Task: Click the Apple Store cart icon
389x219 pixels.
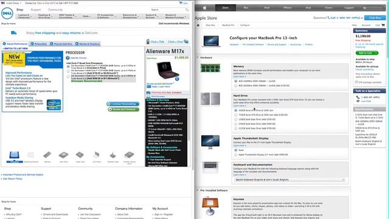Action: pyautogui.click(x=383, y=25)
